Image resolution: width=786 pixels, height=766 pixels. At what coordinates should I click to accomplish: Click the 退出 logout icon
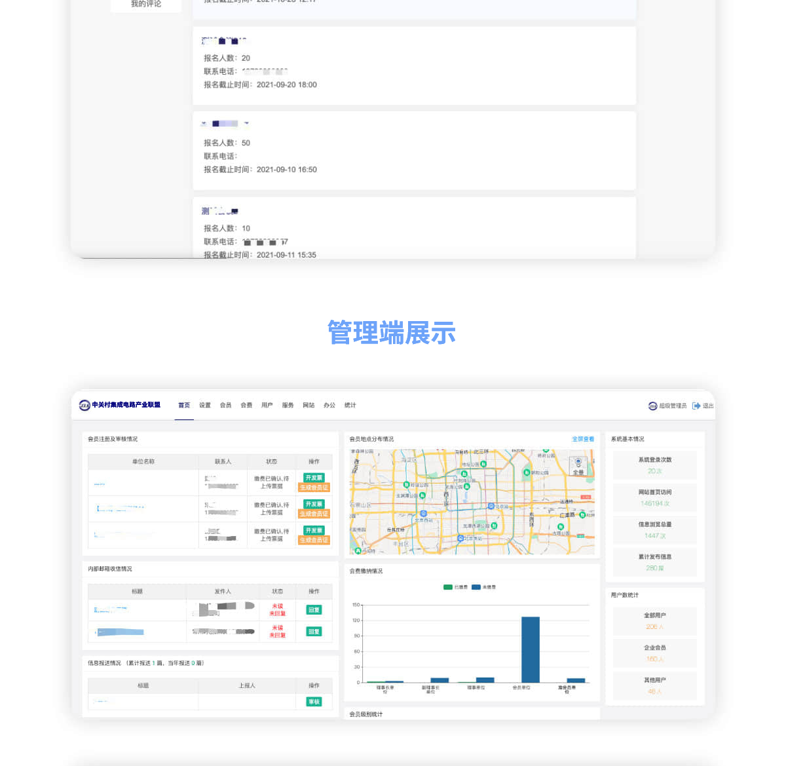[696, 406]
